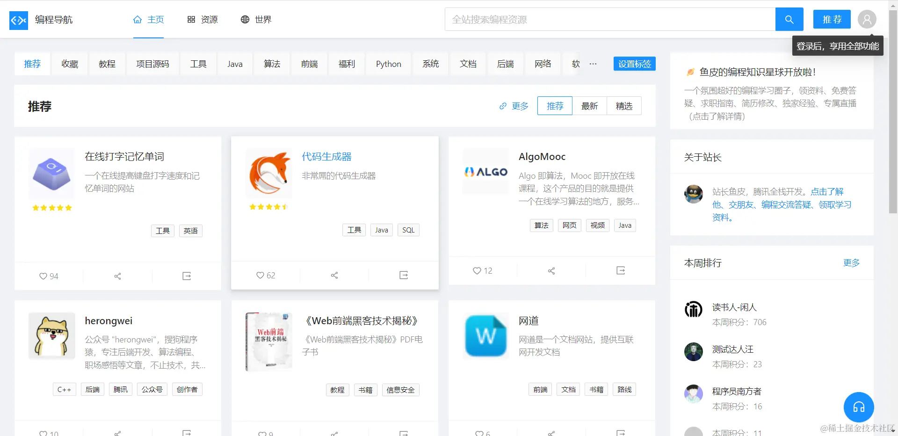Click the 英语 tag on 在线打字记忆单词
Viewport: 898px width, 436px height.
pos(190,231)
